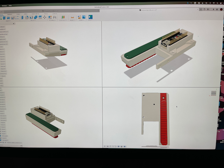Select the Hole tool icon
This screenshot has width=224, height=168.
click(x=13, y=18)
